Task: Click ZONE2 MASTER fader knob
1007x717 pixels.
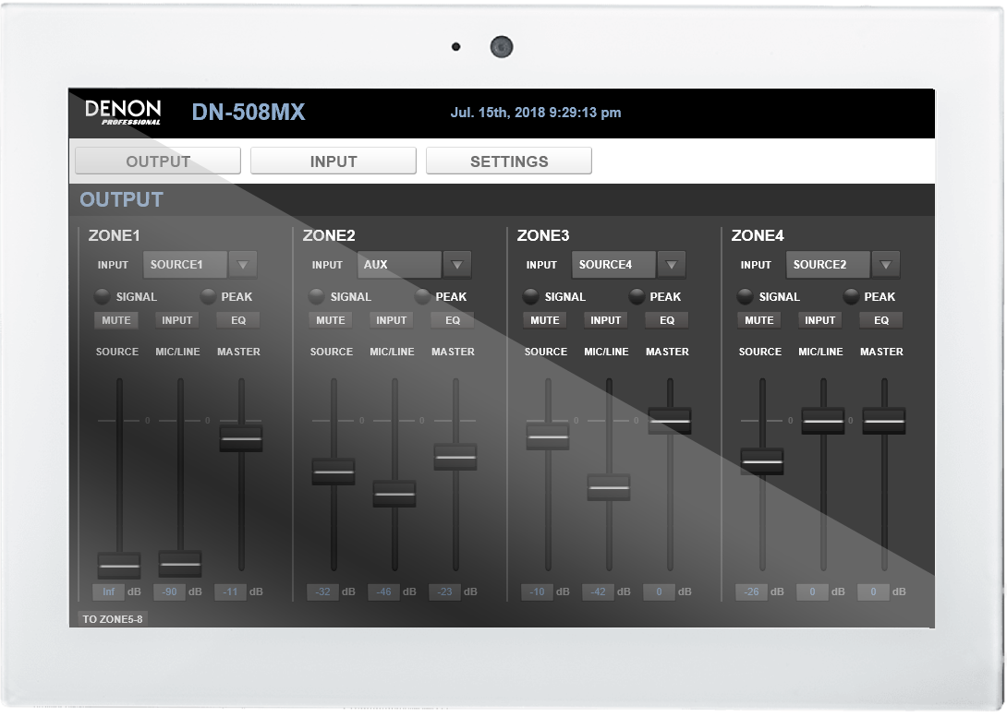Action: point(455,458)
